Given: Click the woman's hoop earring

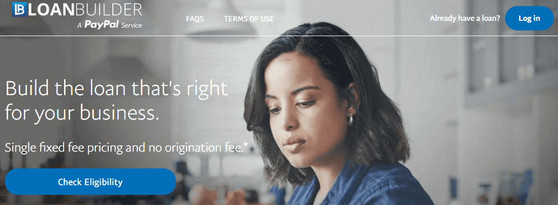Looking at the screenshot, I should coord(351,120).
